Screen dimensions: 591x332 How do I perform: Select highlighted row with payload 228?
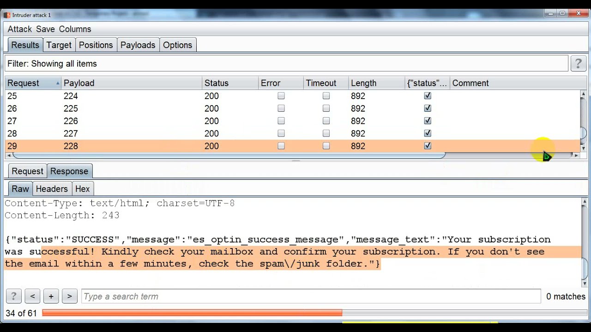[292, 146]
